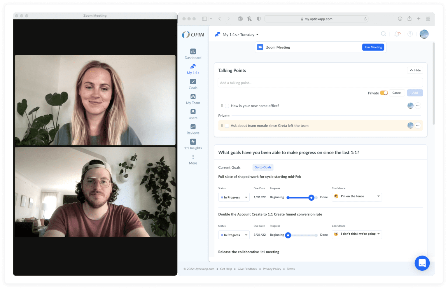Open the Goals section
Image resolution: width=448 pixels, height=289 pixels.
193,84
